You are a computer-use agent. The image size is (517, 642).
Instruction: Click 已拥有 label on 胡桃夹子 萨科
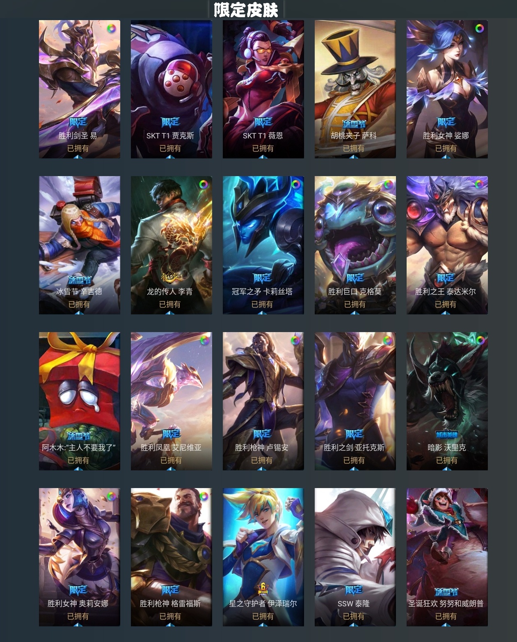click(354, 148)
